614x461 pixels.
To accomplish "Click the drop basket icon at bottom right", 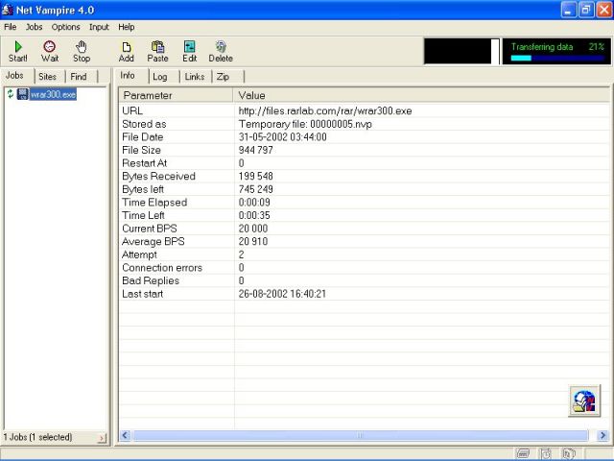I will click(x=584, y=400).
